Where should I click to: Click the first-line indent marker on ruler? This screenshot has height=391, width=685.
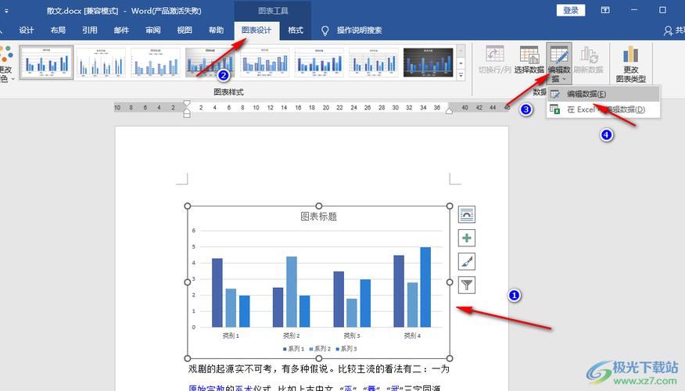(187, 103)
